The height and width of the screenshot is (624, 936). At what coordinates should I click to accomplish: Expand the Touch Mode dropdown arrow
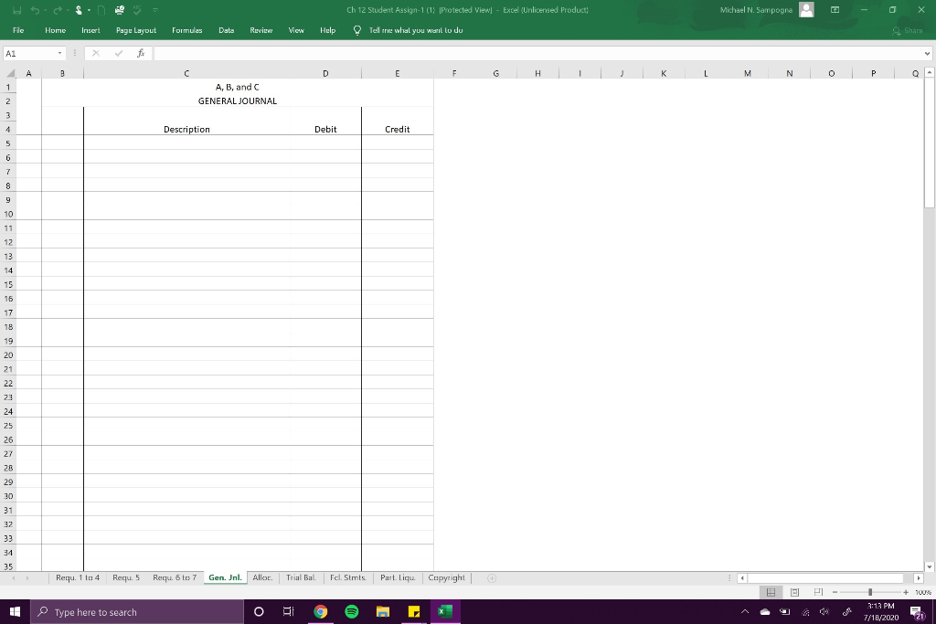(x=89, y=9)
